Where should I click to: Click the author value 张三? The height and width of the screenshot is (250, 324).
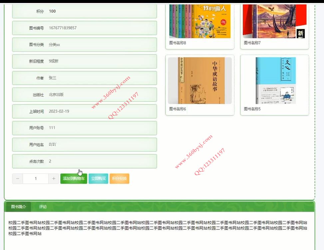53,78
